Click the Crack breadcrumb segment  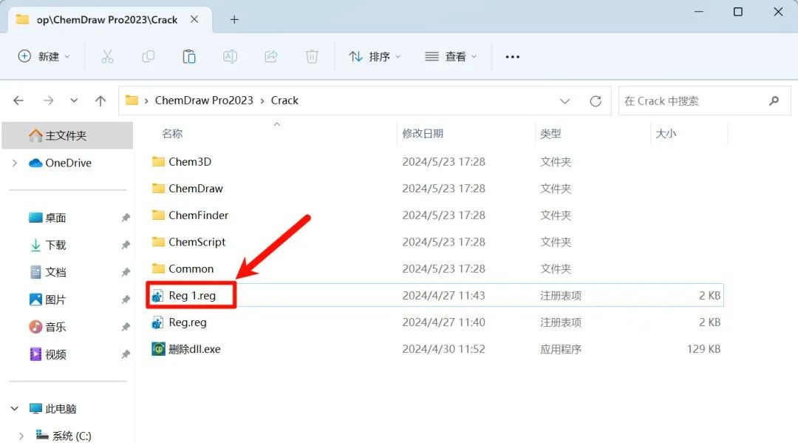click(284, 101)
